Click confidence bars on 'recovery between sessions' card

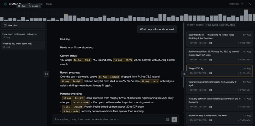coord(210,107)
